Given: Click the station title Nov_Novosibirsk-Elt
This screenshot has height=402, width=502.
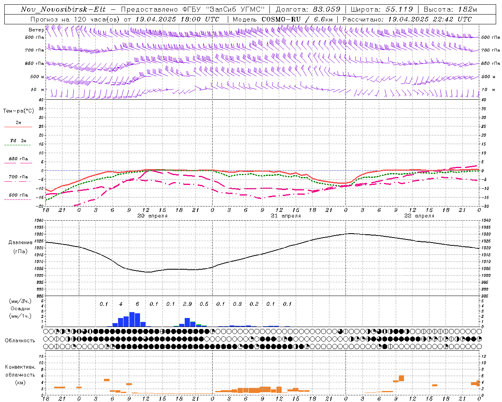Looking at the screenshot, I should pos(63,9).
